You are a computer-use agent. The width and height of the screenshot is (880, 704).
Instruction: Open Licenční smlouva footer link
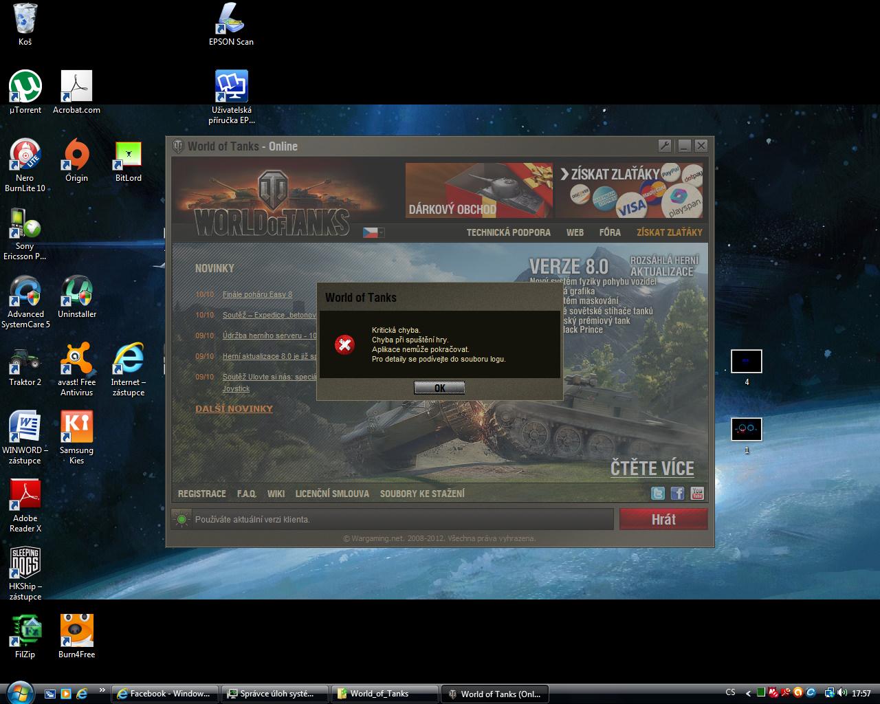point(331,494)
